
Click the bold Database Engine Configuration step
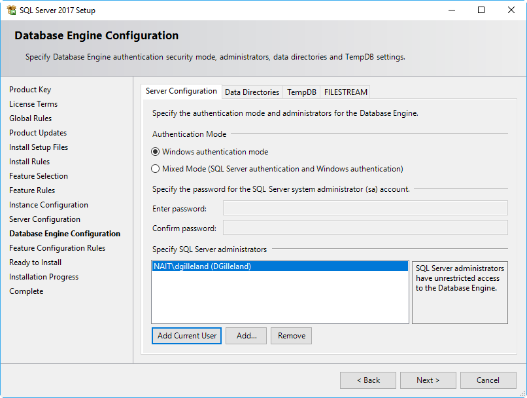click(65, 234)
